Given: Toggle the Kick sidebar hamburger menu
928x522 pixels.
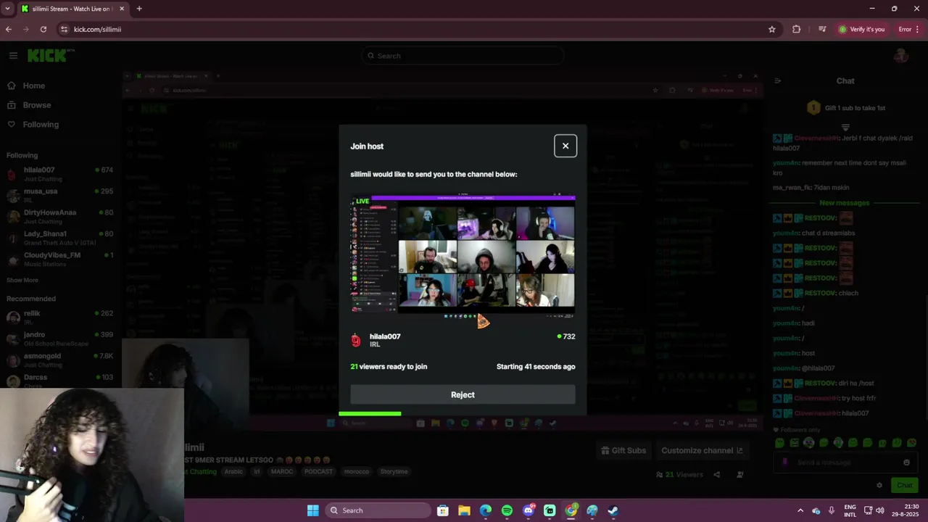Looking at the screenshot, I should (x=13, y=56).
